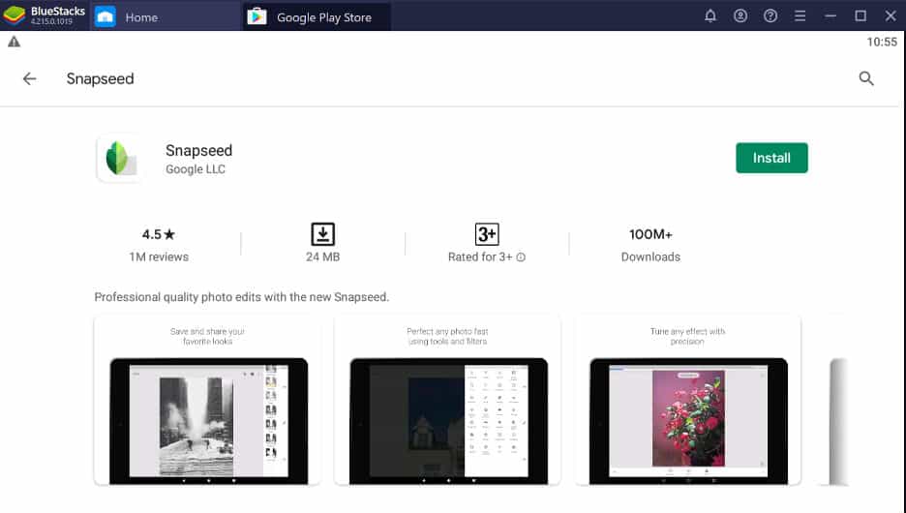
Task: Click the Snapseed description text
Action: tap(242, 297)
